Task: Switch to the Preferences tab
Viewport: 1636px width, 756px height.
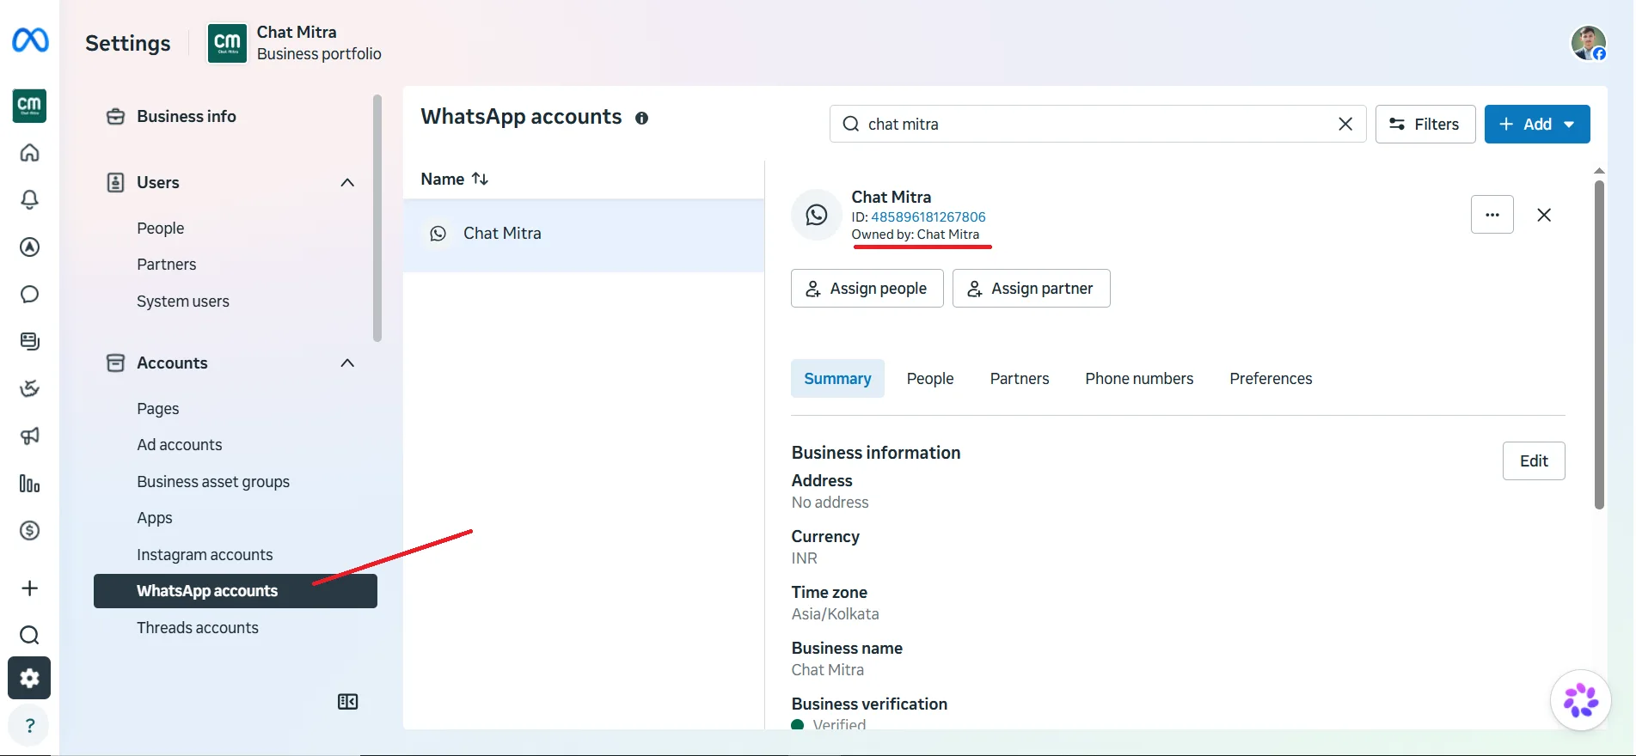Action: tap(1271, 378)
